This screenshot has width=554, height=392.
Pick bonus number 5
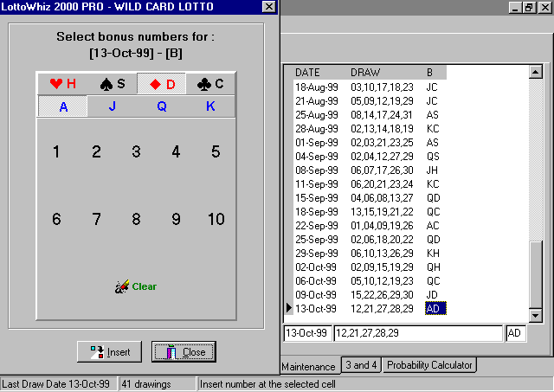(x=216, y=151)
